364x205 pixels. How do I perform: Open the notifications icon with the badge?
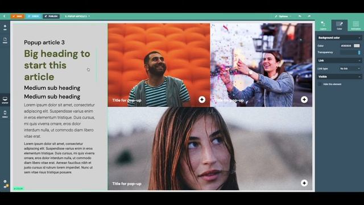tap(6, 186)
